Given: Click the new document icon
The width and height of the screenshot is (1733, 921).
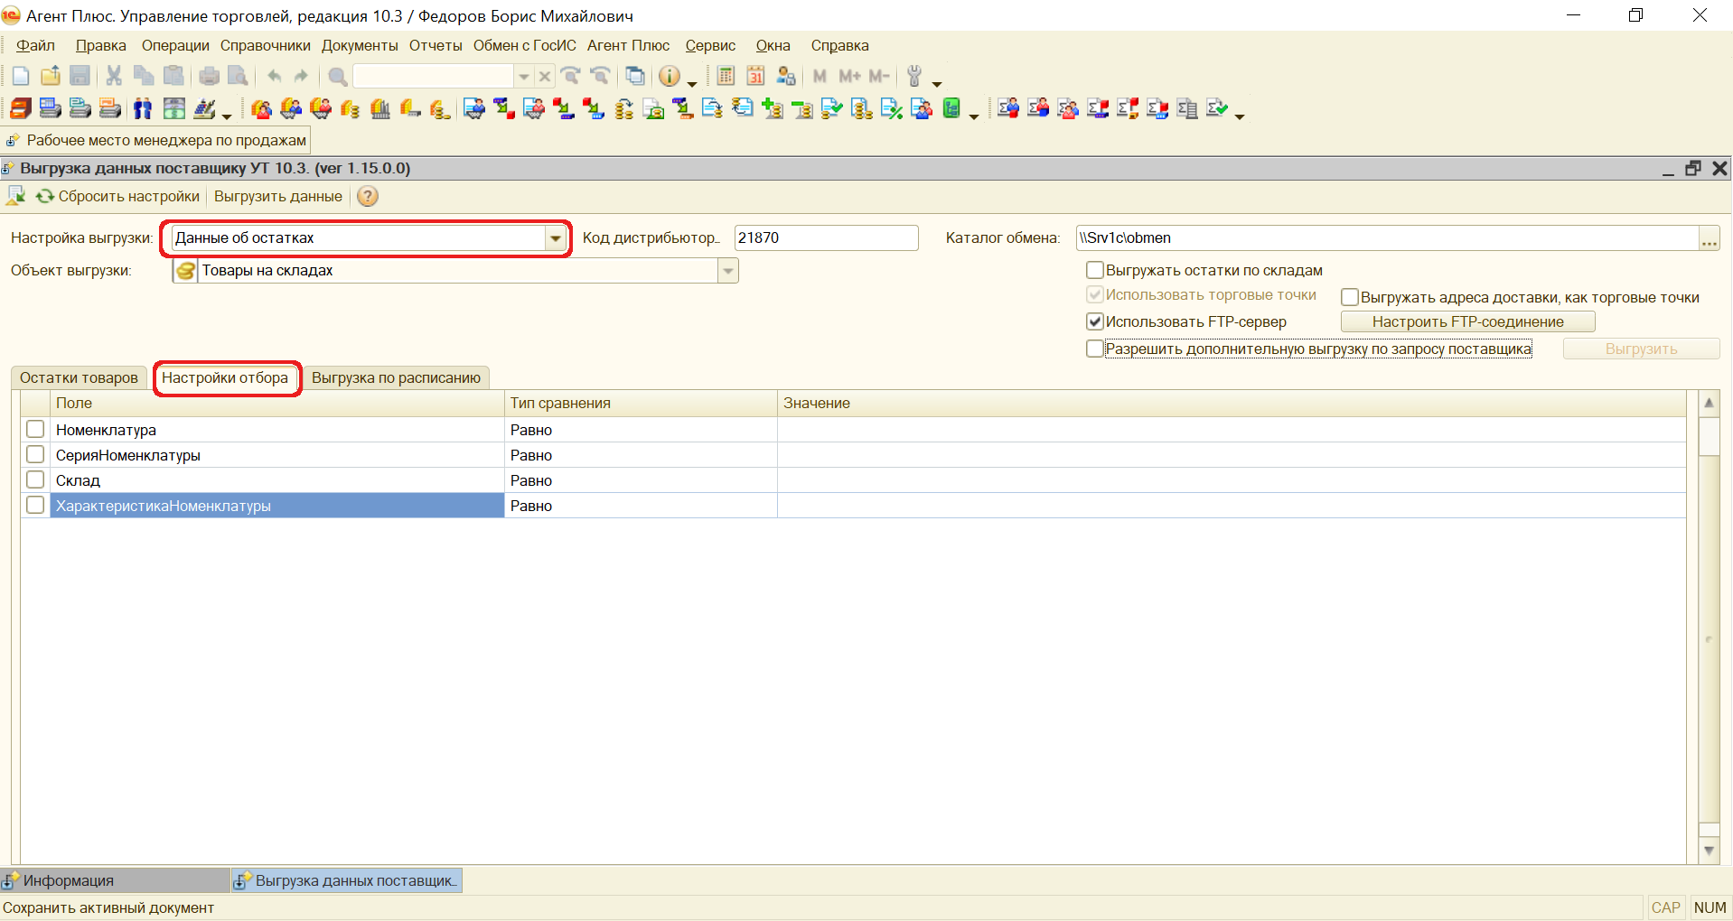Looking at the screenshot, I should [x=21, y=77].
